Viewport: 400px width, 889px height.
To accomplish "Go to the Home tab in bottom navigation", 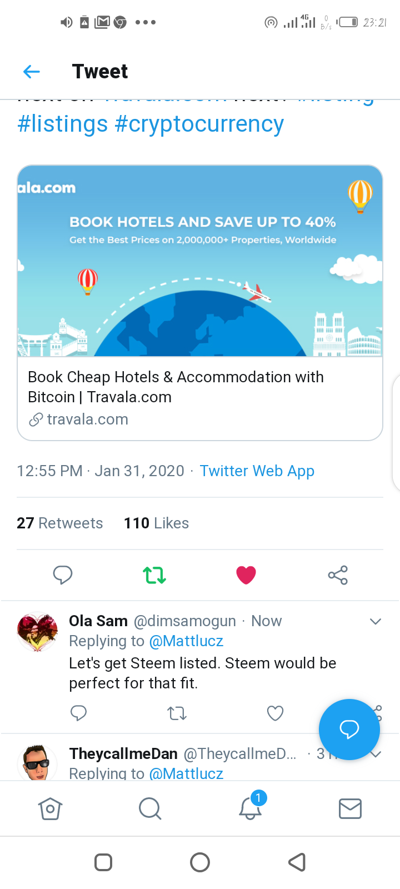I will (50, 808).
